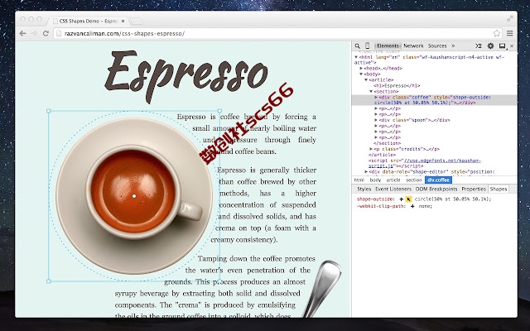Expand the head node triangle
The image size is (530, 331).
361,68
